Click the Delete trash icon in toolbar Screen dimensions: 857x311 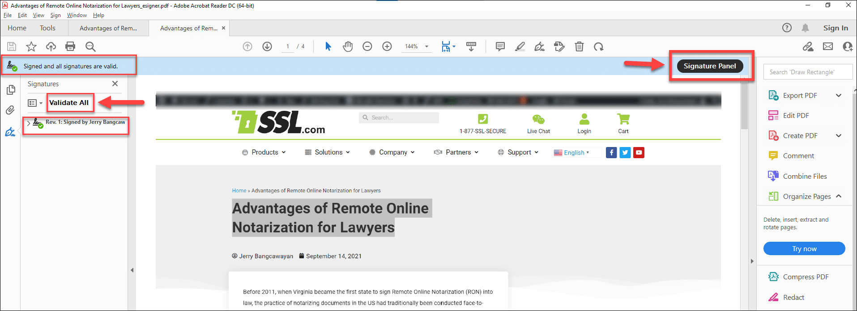[x=579, y=46]
